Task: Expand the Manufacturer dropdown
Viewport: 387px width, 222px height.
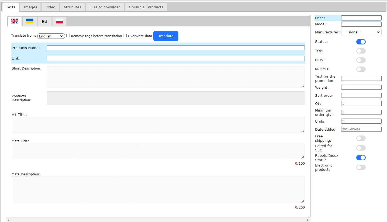Action: (x=361, y=32)
